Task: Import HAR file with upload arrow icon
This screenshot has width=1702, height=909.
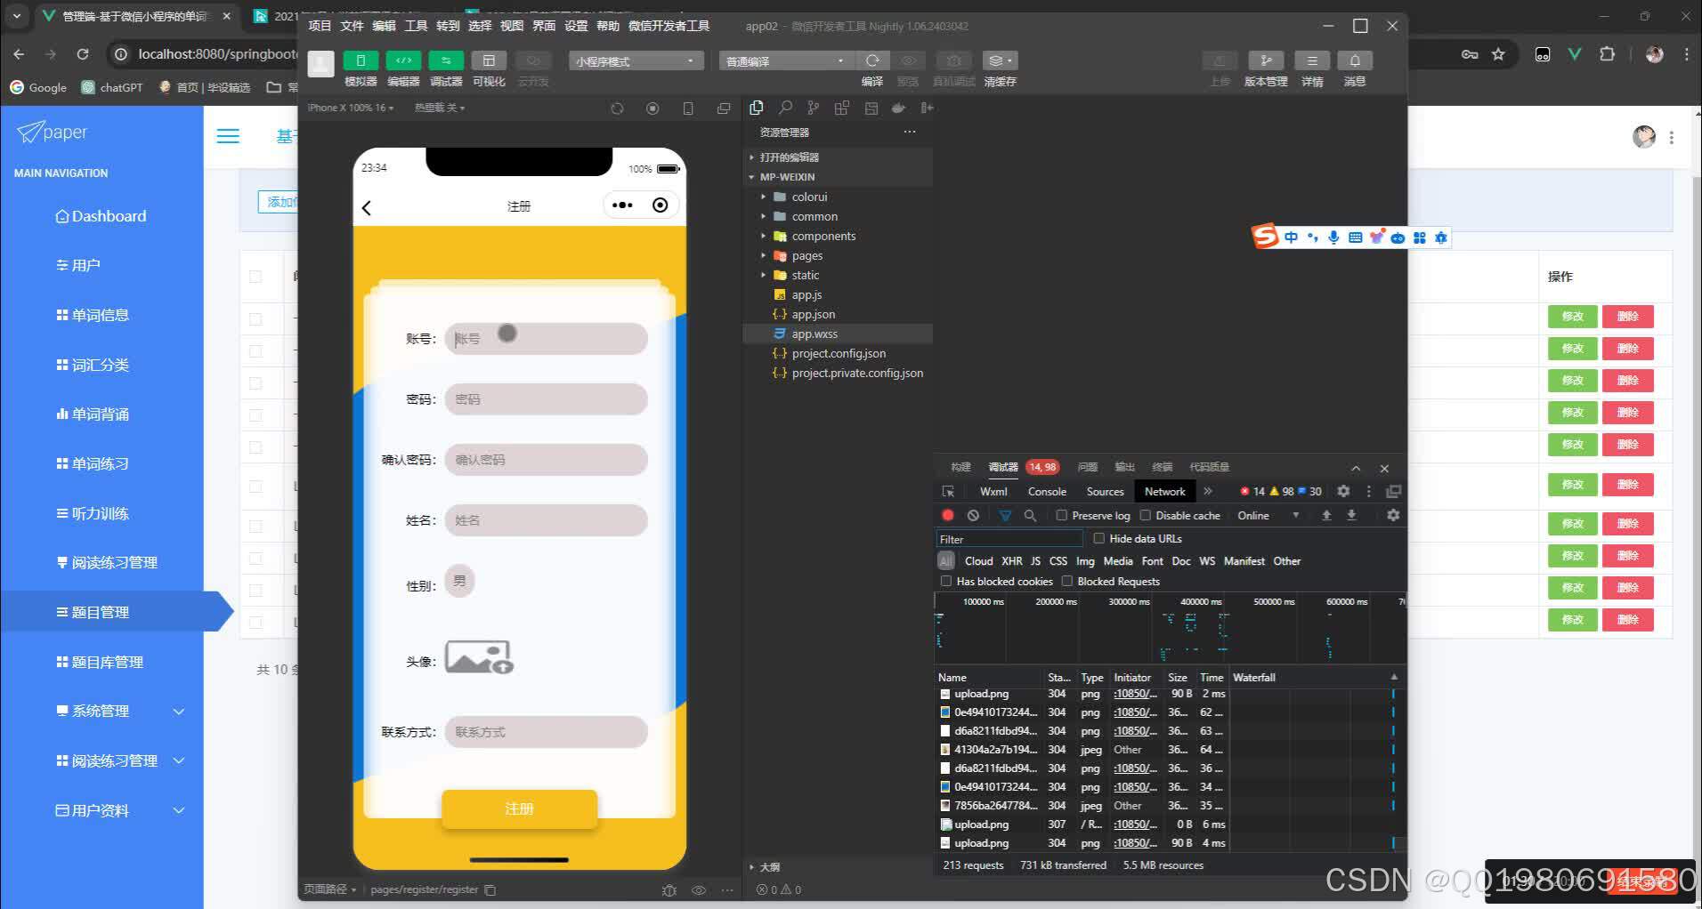Action: [x=1326, y=515]
